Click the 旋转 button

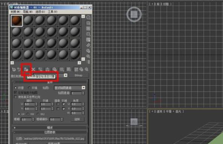click(x=77, y=119)
